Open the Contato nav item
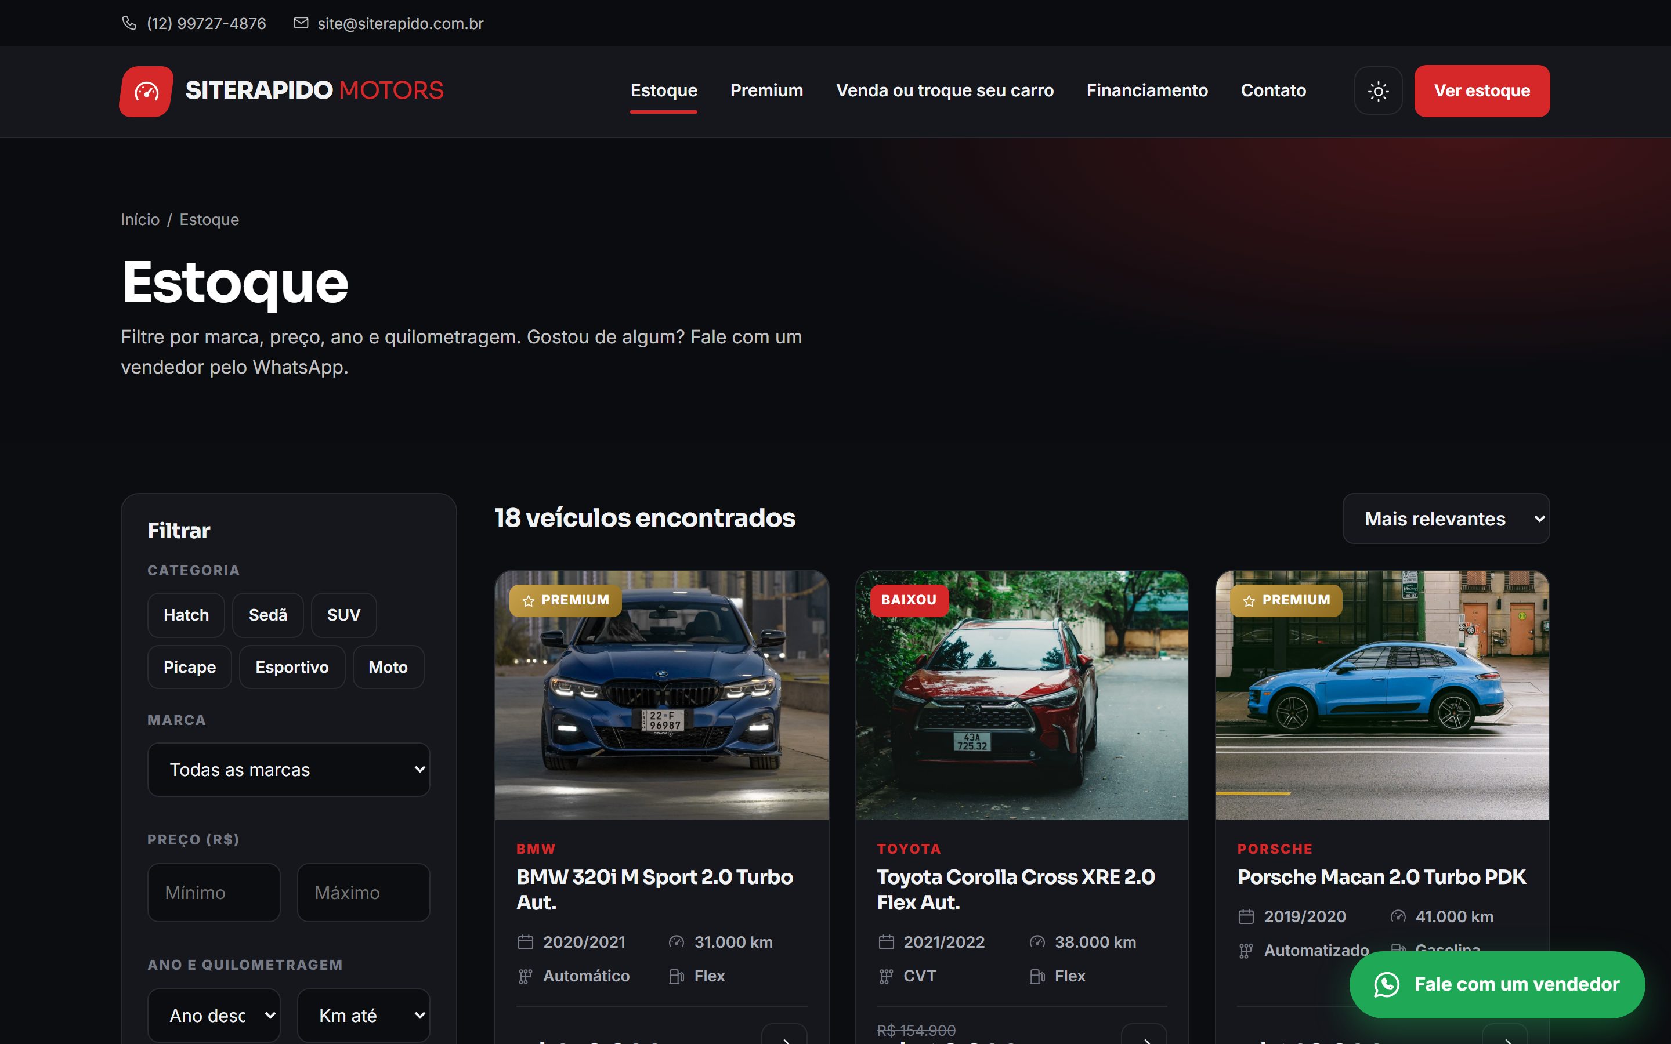Screen dimensions: 1671x1044 (1274, 90)
